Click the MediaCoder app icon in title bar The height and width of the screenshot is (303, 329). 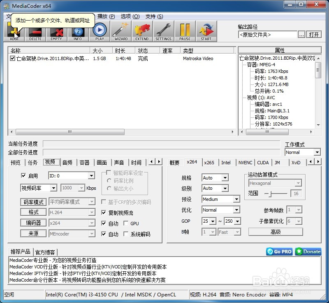click(7, 6)
